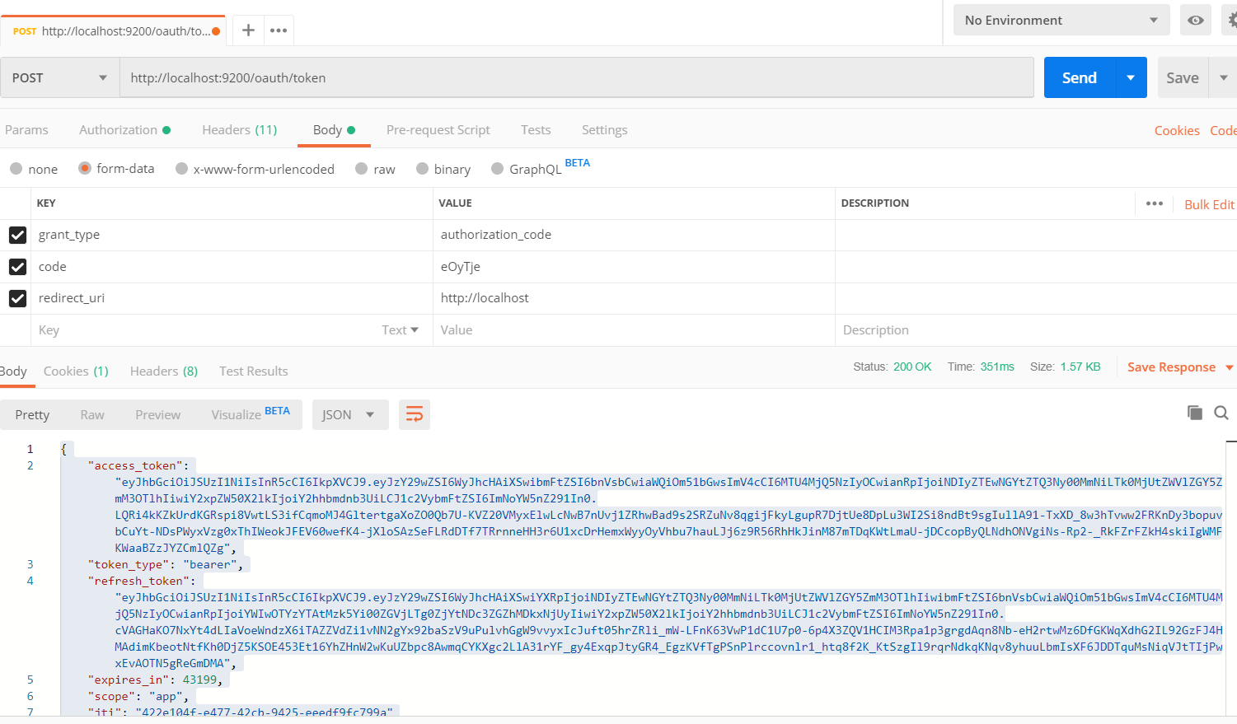Open the key-value column options ellipsis
The image size is (1237, 724).
pyautogui.click(x=1154, y=203)
